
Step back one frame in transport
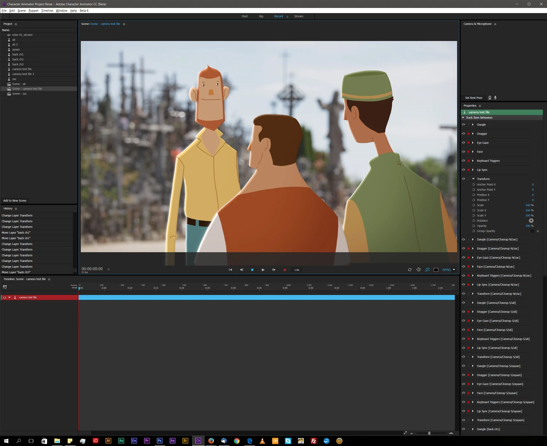[241, 270]
